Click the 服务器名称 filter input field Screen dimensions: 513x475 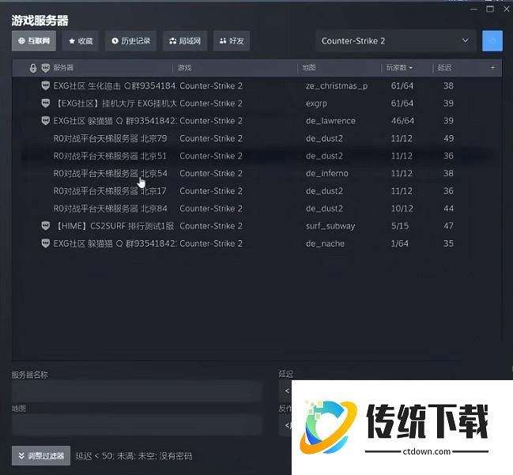pyautogui.click(x=137, y=390)
